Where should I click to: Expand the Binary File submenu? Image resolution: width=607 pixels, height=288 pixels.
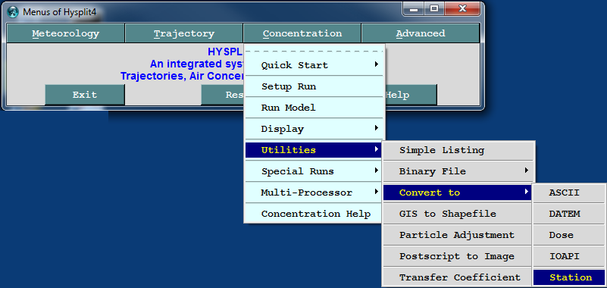458,171
